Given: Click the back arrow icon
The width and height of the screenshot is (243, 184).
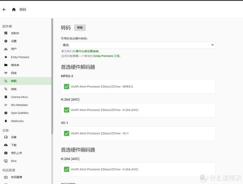Looking at the screenshot, I should 4,10.
